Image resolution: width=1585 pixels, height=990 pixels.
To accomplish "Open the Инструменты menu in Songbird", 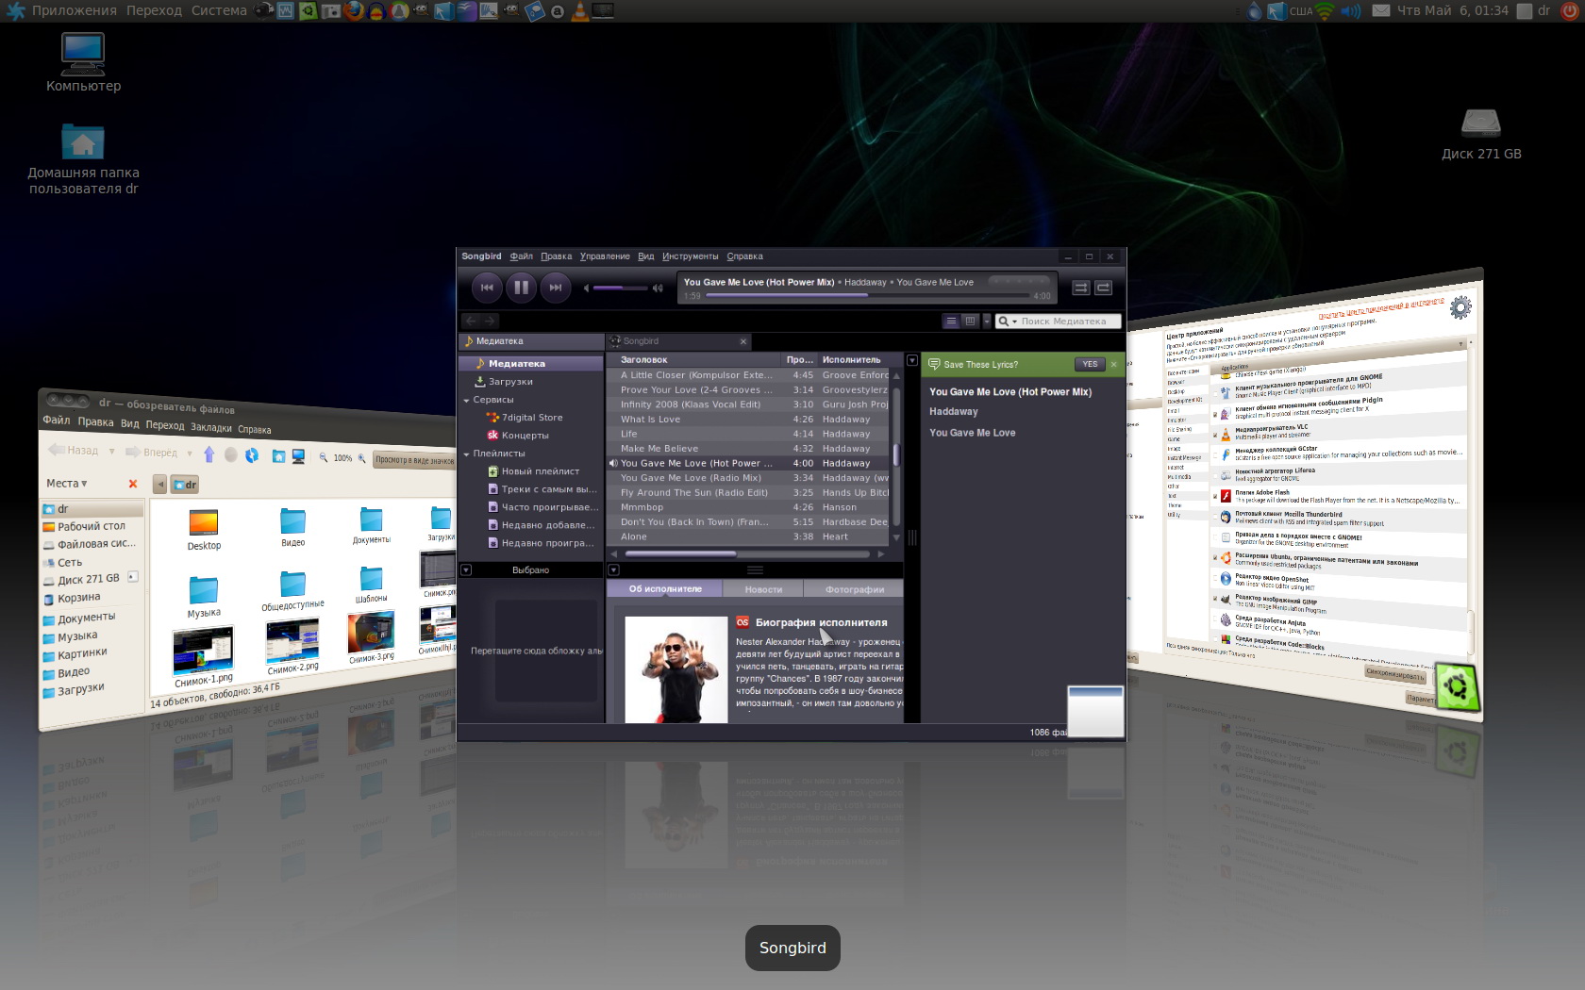I will coord(690,256).
